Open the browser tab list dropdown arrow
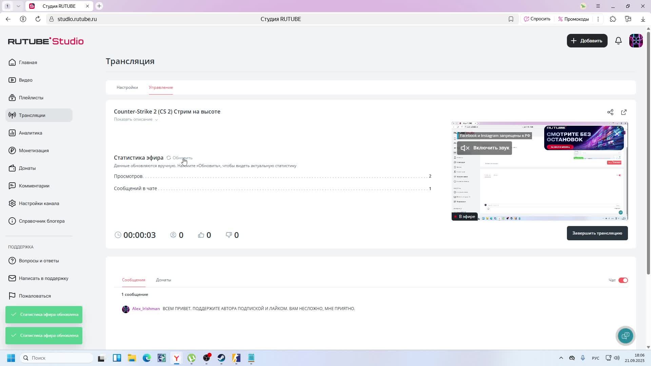This screenshot has width=651, height=366. [x=18, y=6]
